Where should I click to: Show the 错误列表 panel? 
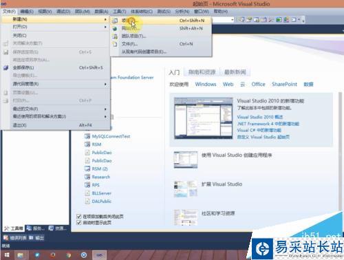[15, 238]
